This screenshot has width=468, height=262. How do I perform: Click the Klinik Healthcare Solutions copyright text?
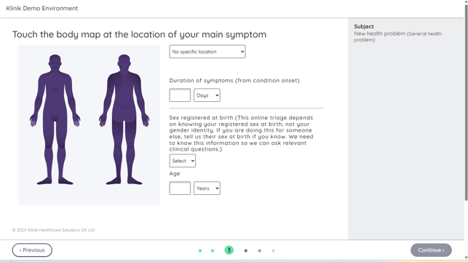point(53,230)
